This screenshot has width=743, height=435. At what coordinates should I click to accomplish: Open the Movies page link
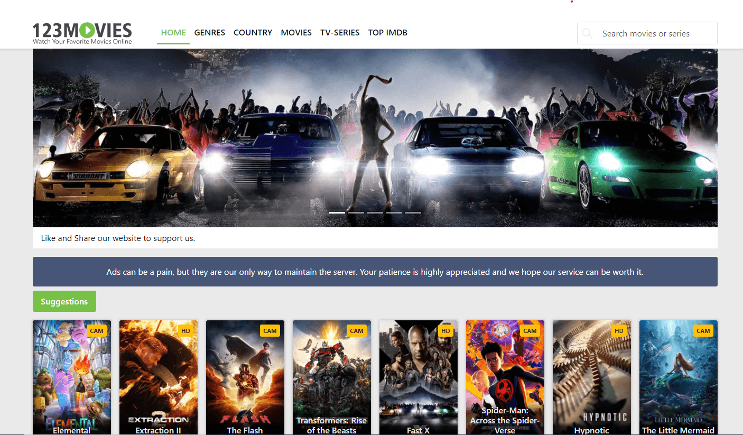[296, 33]
